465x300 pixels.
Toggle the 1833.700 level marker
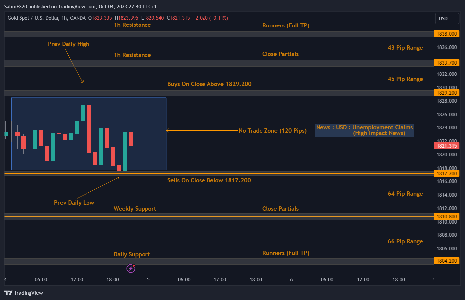tap(446, 63)
